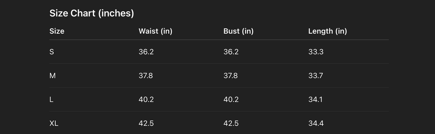
Task: Select the length value 33.7
Action: pyautogui.click(x=315, y=76)
